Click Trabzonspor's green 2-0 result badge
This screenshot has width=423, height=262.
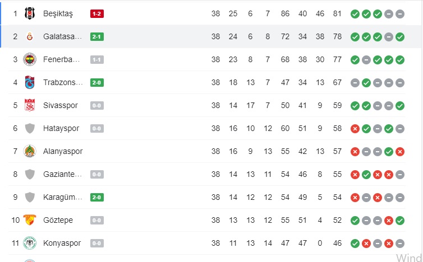(96, 82)
